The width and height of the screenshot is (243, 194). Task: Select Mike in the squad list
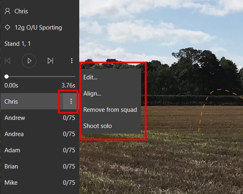coord(11,183)
